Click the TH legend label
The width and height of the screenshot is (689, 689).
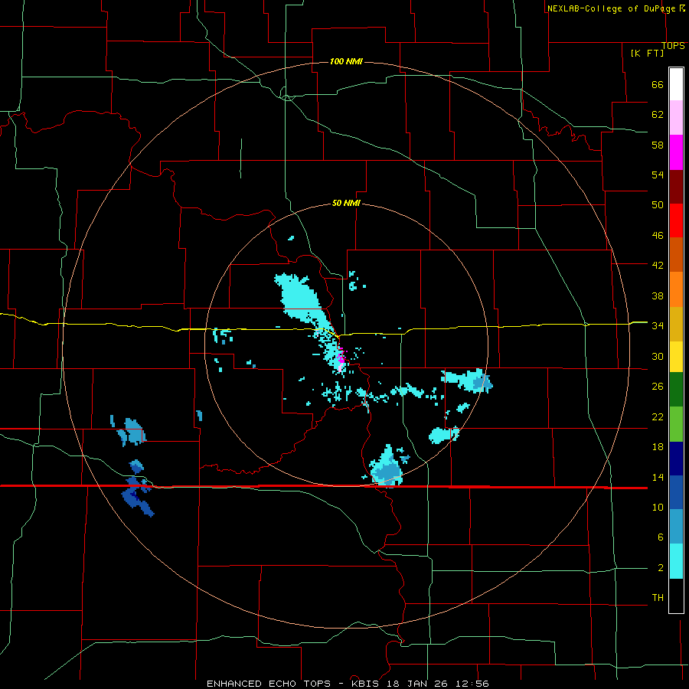coord(658,598)
